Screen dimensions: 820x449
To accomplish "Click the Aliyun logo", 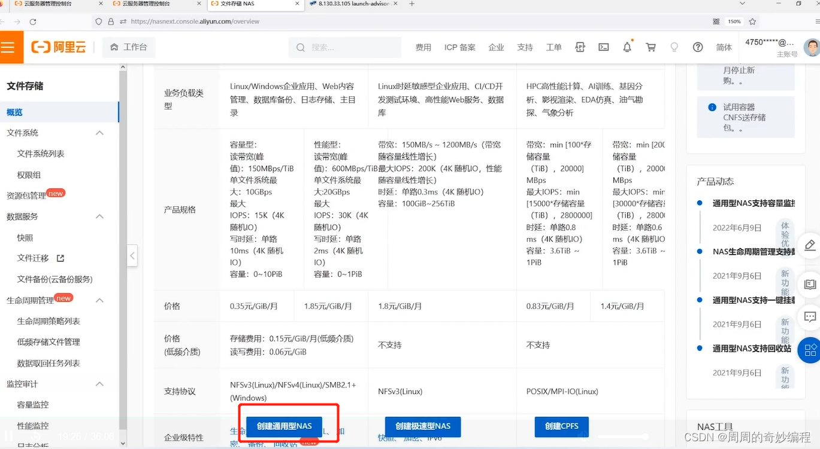I will (x=59, y=47).
